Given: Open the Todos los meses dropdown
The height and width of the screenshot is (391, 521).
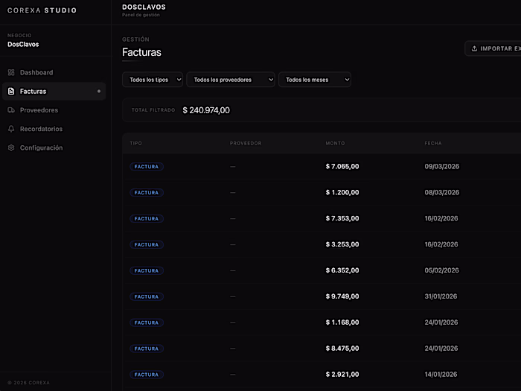Looking at the screenshot, I should 314,80.
